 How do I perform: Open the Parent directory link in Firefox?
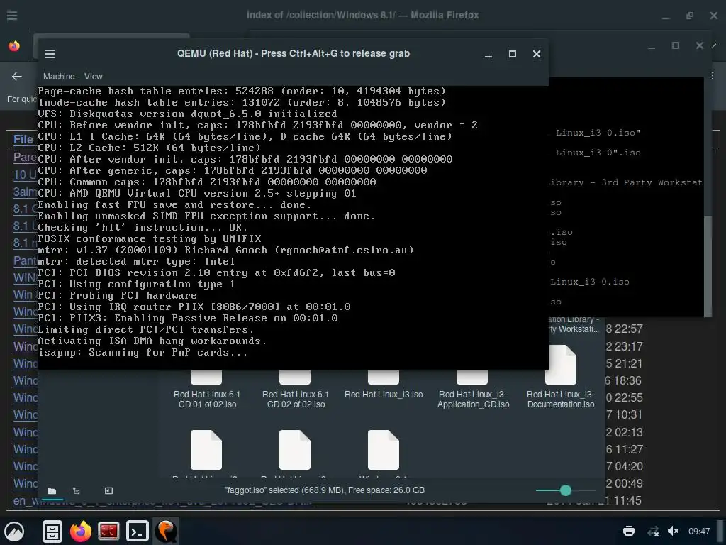(x=25, y=157)
